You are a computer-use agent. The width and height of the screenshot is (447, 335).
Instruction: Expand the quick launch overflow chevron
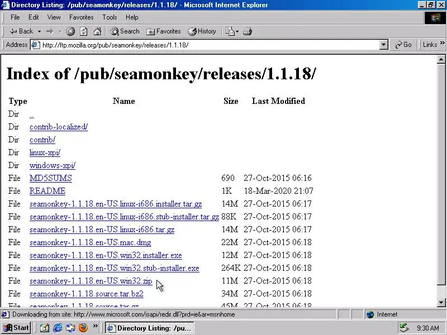(95, 326)
